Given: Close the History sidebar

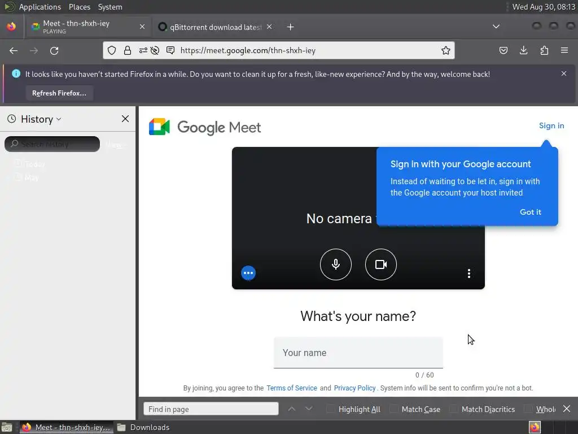Looking at the screenshot, I should pyautogui.click(x=125, y=119).
